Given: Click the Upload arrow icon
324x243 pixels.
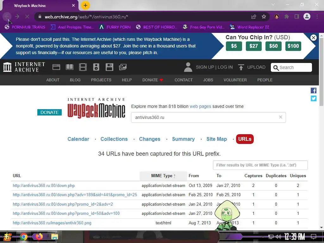Looking at the screenshot, I should pyautogui.click(x=241, y=67).
